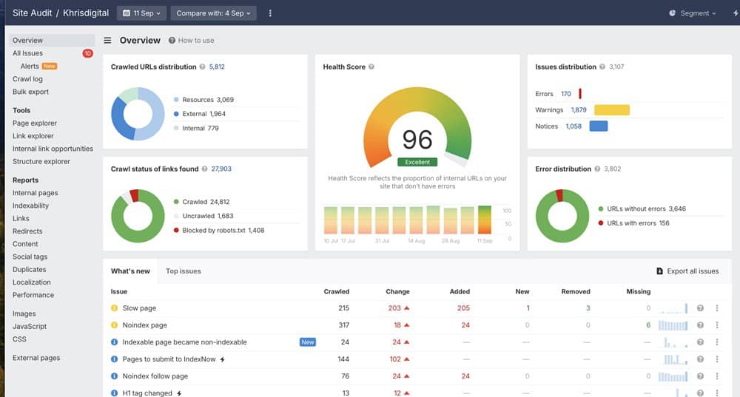
Task: Click the 11 Sep bar in health chart
Action: coord(485,220)
